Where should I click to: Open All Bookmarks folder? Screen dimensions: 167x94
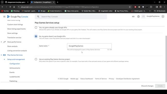click(x=160, y=11)
